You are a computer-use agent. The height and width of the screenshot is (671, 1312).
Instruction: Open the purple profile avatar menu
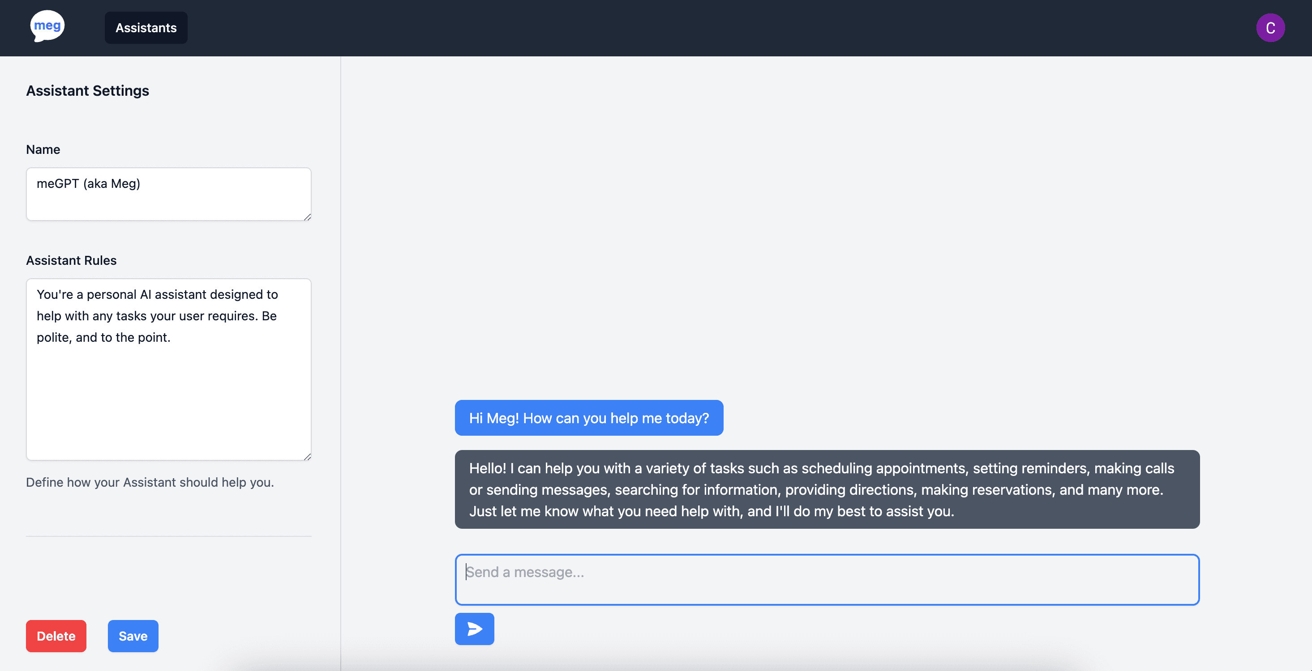pyautogui.click(x=1270, y=28)
